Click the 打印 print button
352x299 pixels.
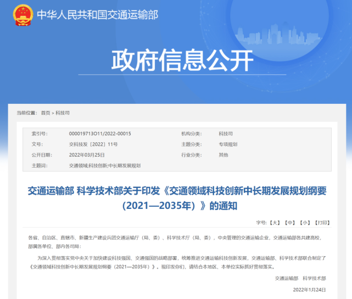pos(322,223)
